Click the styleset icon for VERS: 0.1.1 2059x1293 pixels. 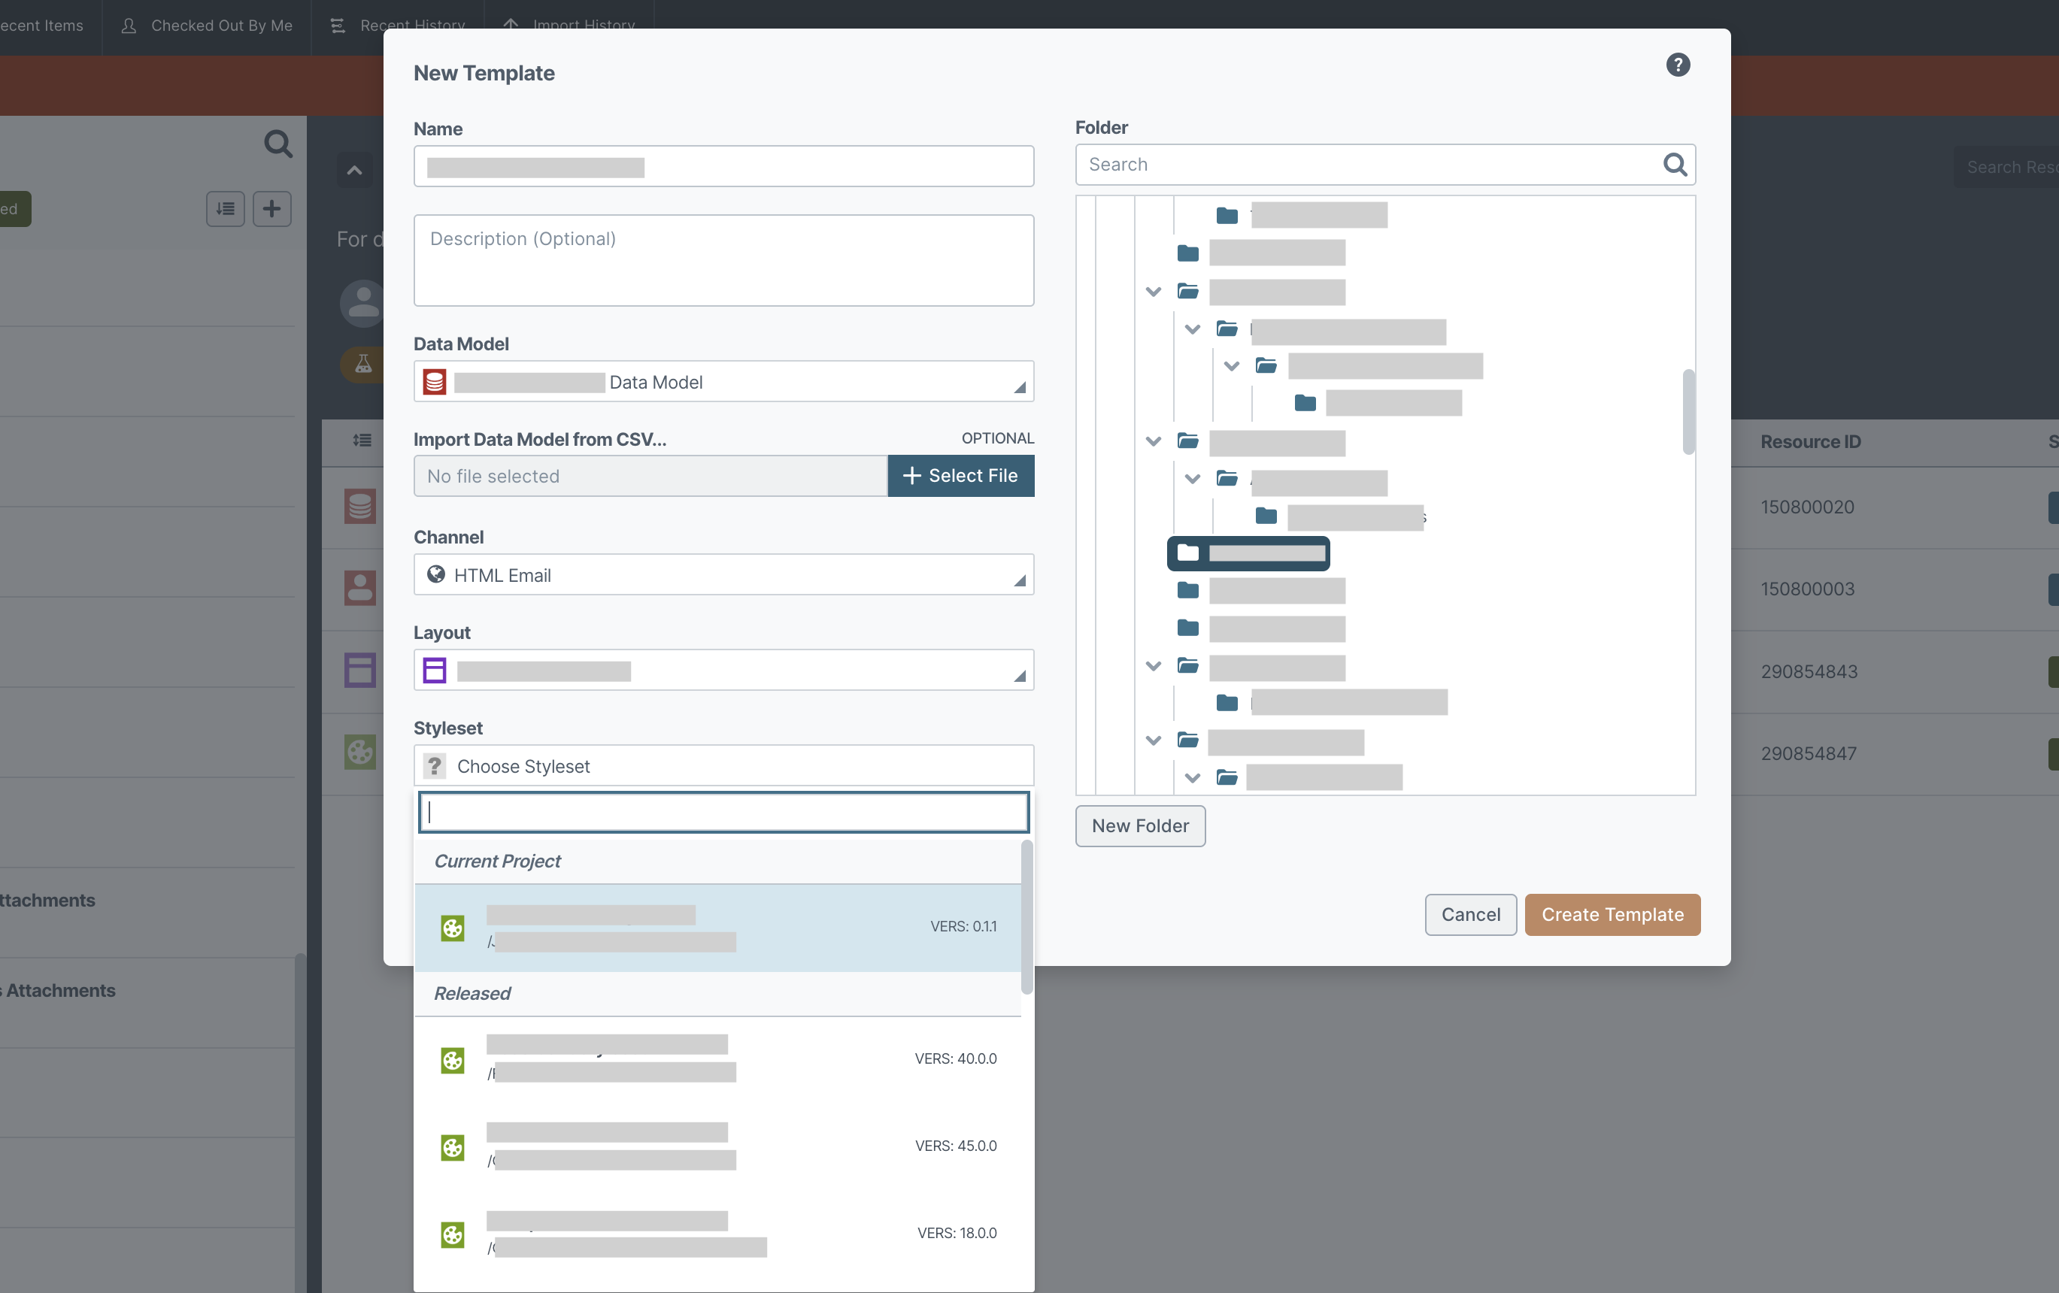tap(452, 927)
